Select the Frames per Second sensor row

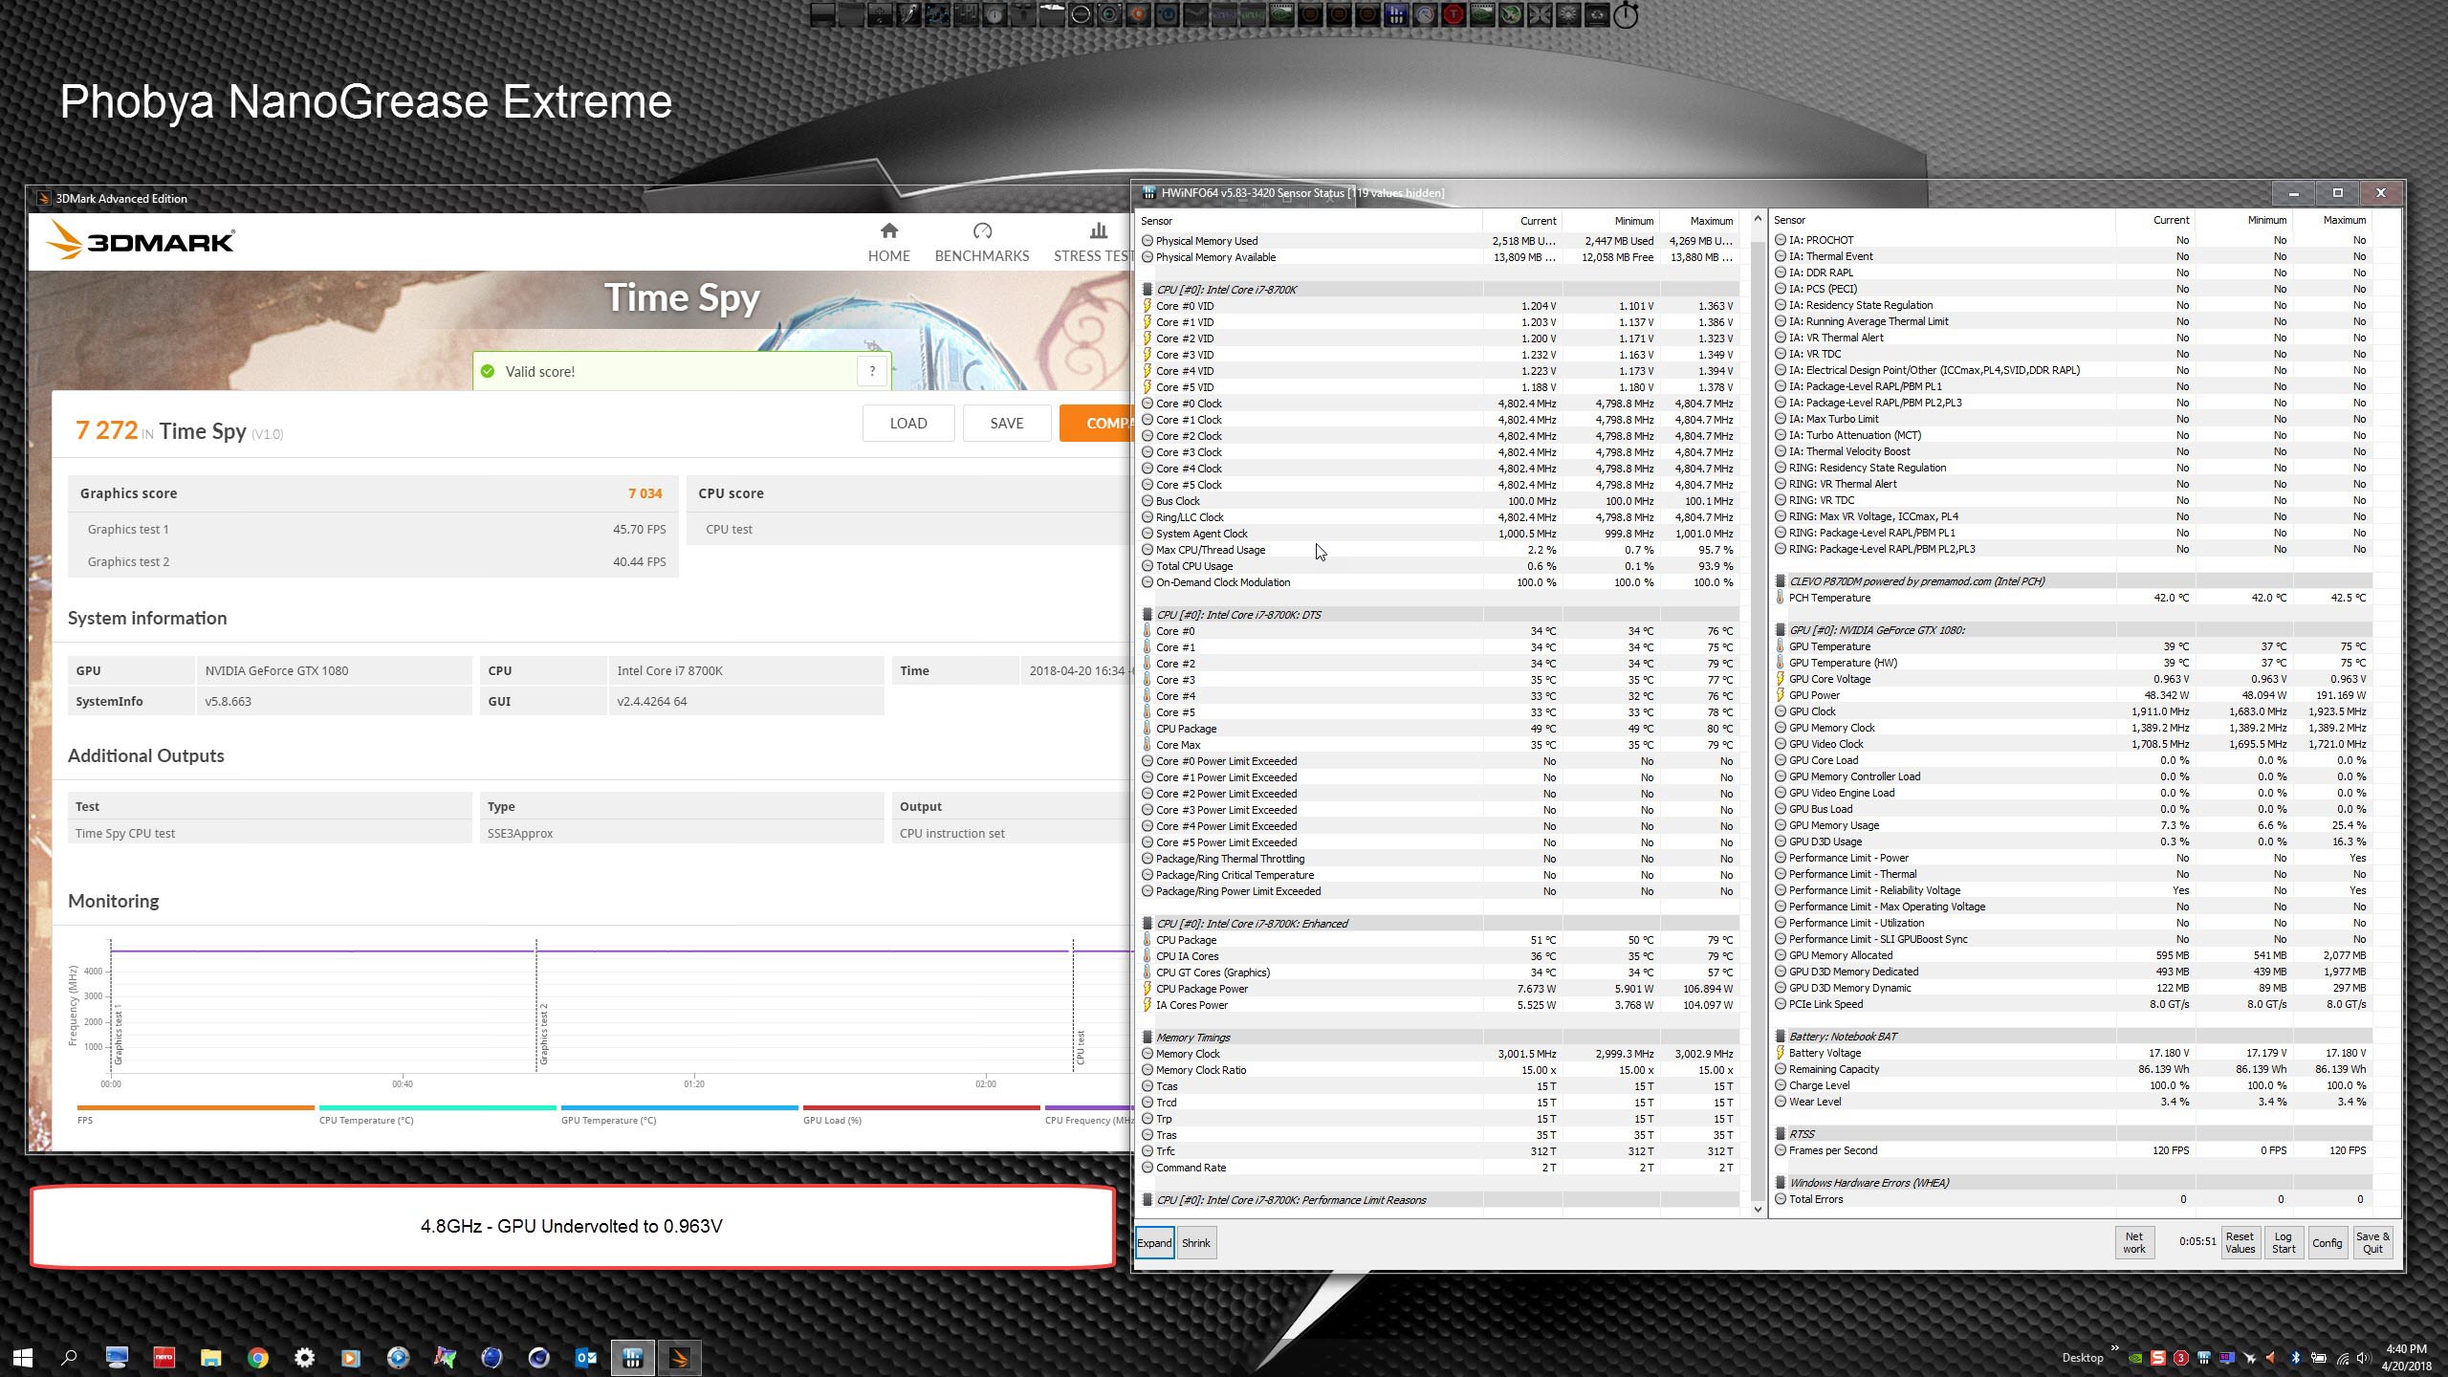pos(2072,1150)
